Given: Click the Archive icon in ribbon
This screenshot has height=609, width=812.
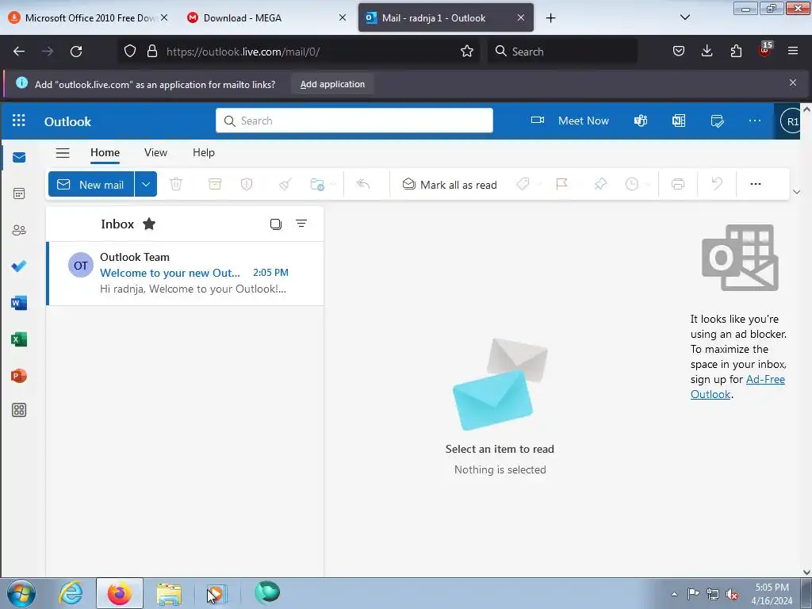Looking at the screenshot, I should tap(214, 184).
